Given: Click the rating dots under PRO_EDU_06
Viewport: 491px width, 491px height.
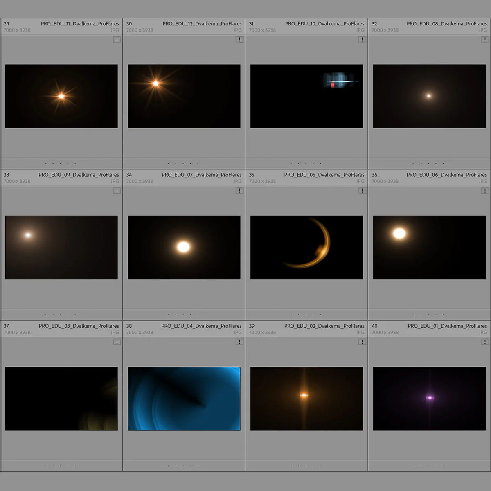Looking at the screenshot, I should pyautogui.click(x=428, y=315).
